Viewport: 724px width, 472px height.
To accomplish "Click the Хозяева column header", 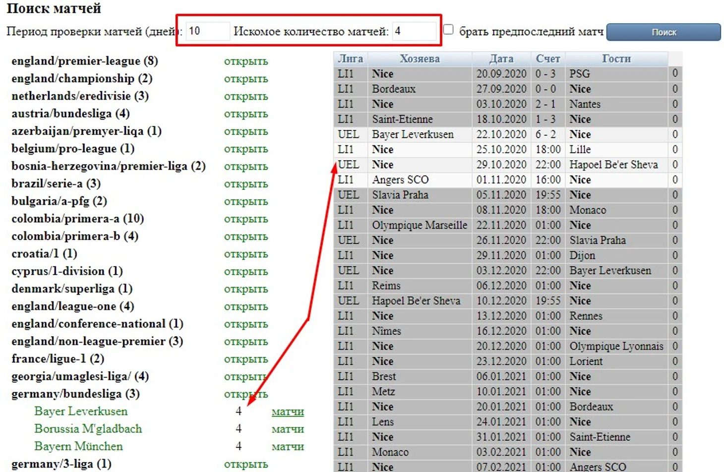I will click(420, 59).
